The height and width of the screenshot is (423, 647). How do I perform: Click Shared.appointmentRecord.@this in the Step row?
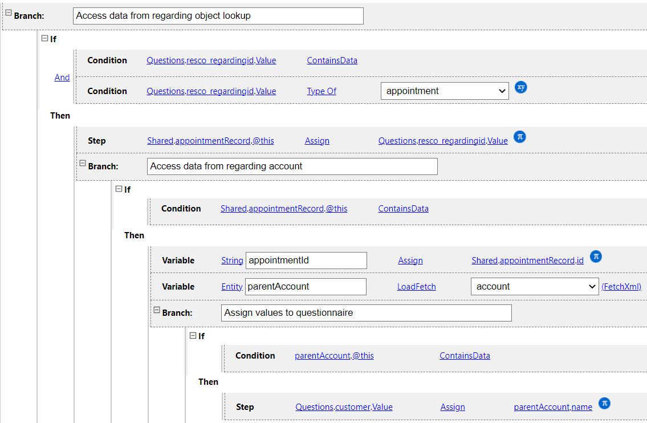[210, 141]
